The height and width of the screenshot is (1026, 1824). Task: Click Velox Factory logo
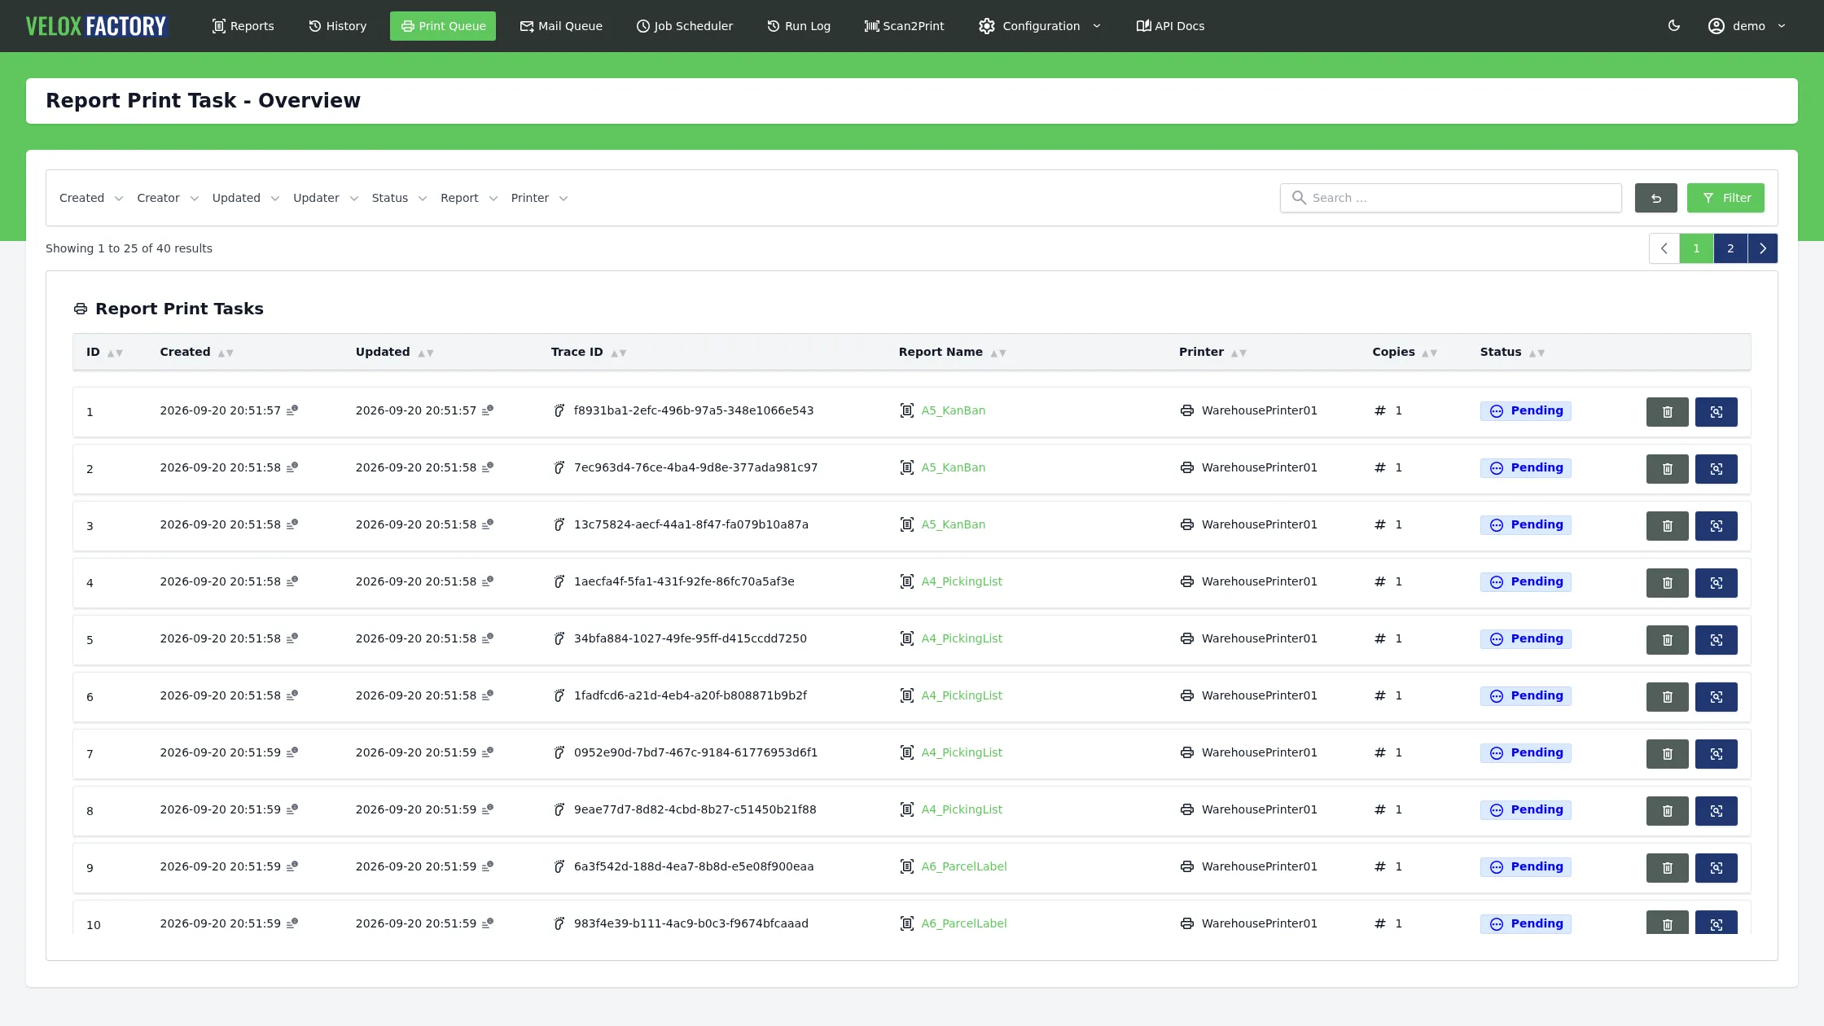tap(96, 26)
